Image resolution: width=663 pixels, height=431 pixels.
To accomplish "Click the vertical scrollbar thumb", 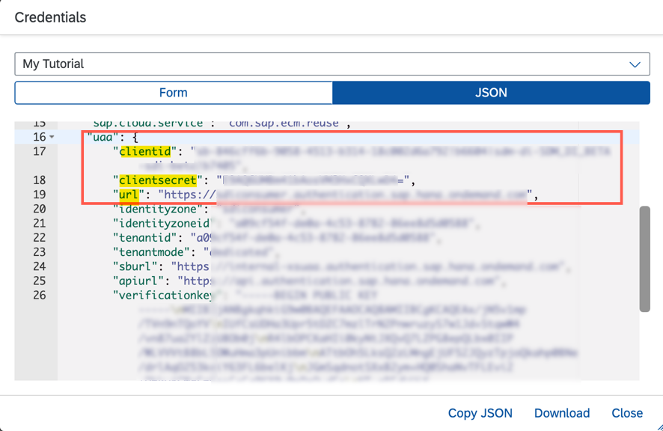I will 644,259.
